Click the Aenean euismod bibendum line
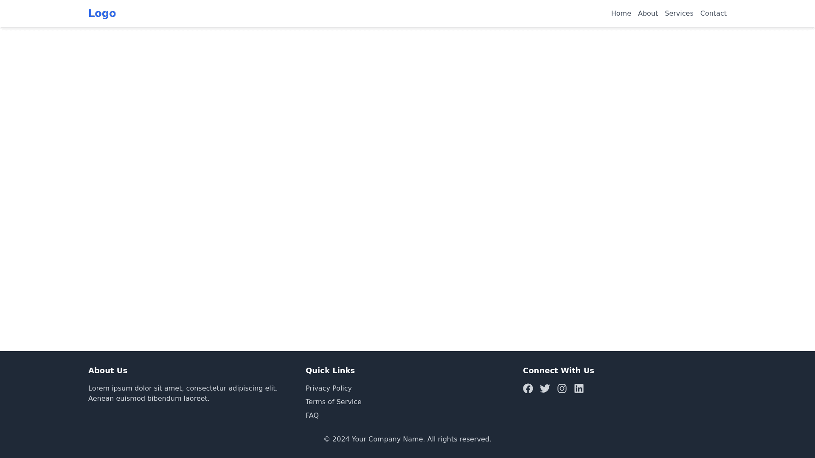The height and width of the screenshot is (458, 815). tap(149, 399)
